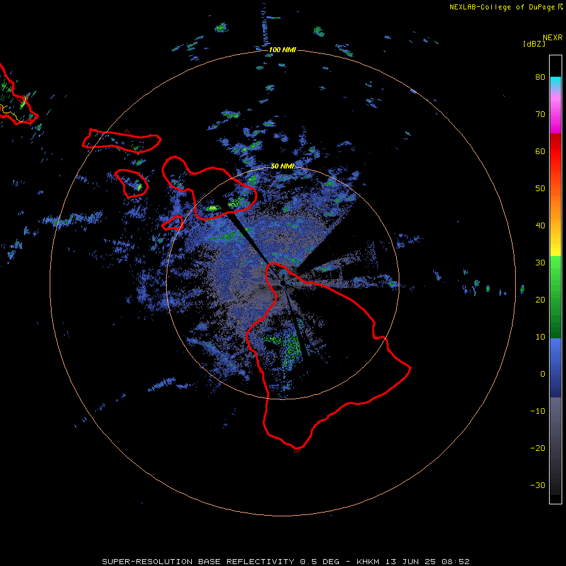The image size is (566, 566).
Task: Click the NEXR text above the scale
Action: click(552, 38)
